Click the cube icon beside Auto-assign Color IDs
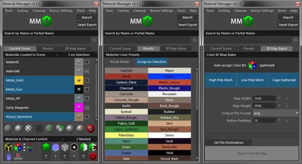The image size is (302, 164). (x=252, y=65)
